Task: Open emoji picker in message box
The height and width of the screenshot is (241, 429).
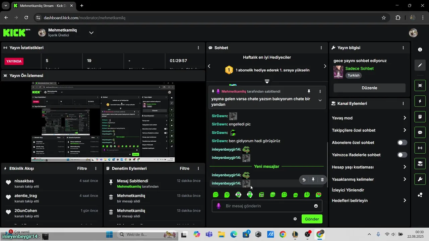Action: [x=316, y=206]
